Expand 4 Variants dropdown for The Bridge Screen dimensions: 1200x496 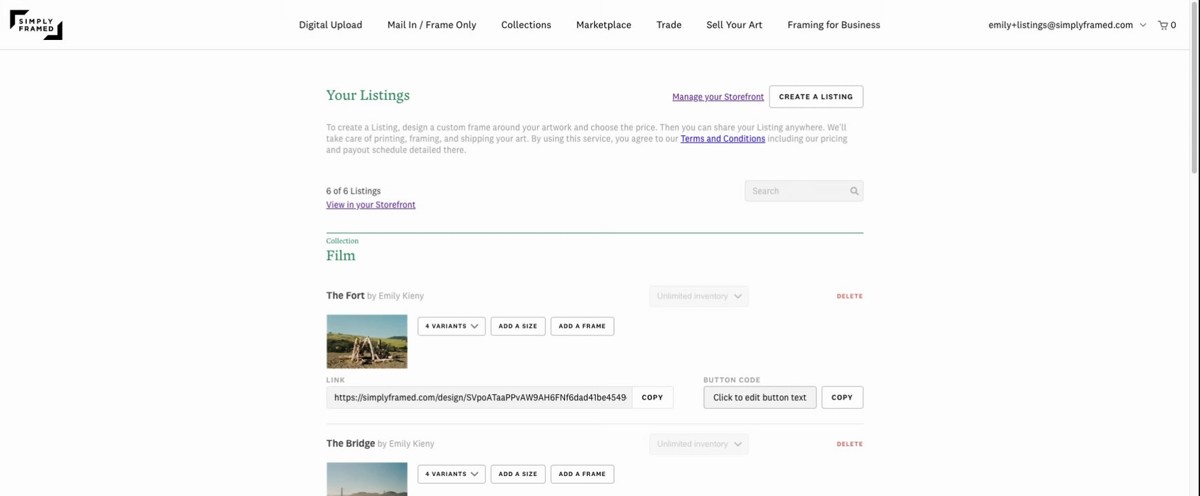(451, 475)
